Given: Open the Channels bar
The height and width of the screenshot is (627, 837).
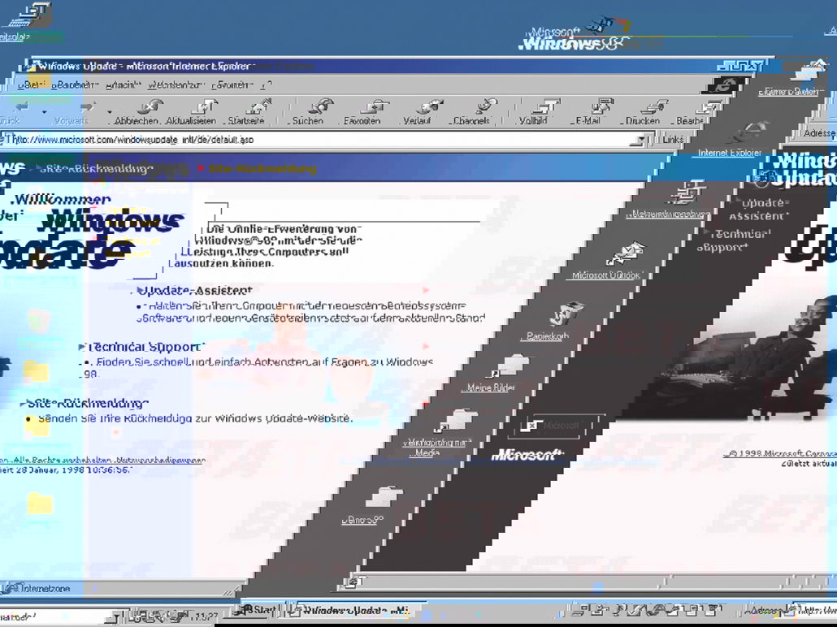Looking at the screenshot, I should point(471,112).
